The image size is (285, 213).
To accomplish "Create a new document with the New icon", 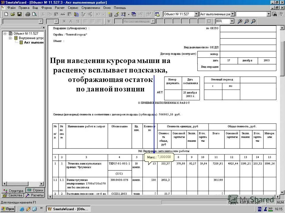I will point(6,14).
